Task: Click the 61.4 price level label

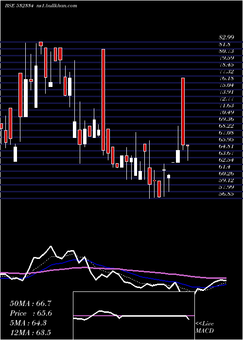Action: (x=224, y=167)
